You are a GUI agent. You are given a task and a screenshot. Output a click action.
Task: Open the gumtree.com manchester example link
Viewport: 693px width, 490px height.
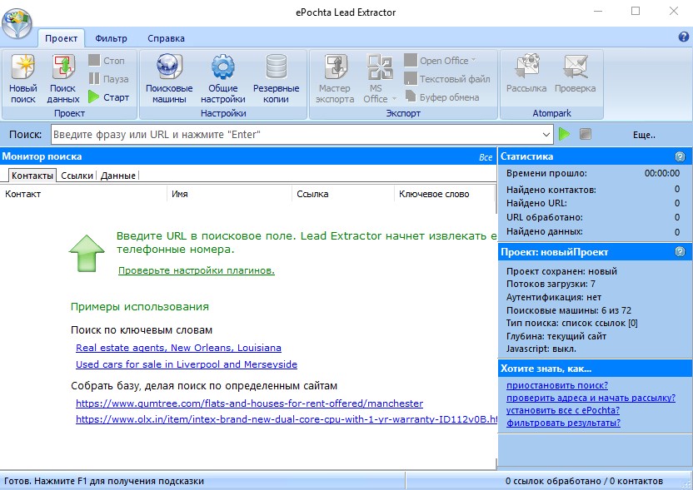click(249, 403)
